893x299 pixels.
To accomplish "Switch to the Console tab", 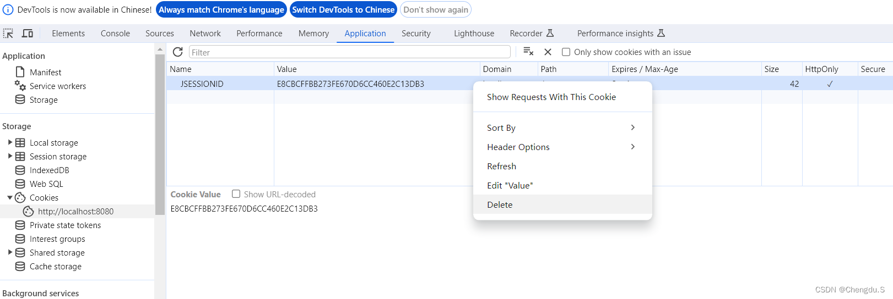I will click(x=115, y=34).
